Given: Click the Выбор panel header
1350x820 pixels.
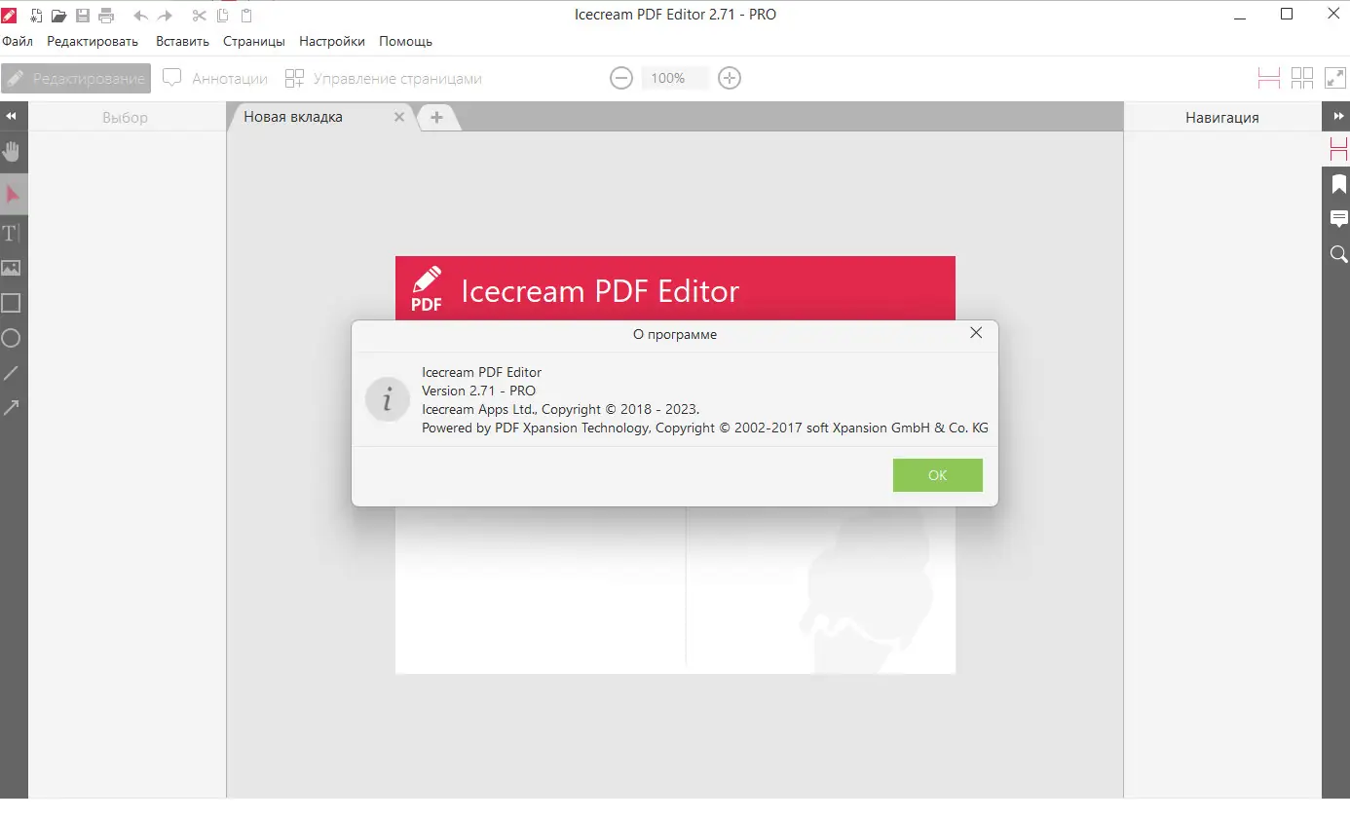Looking at the screenshot, I should (x=126, y=117).
